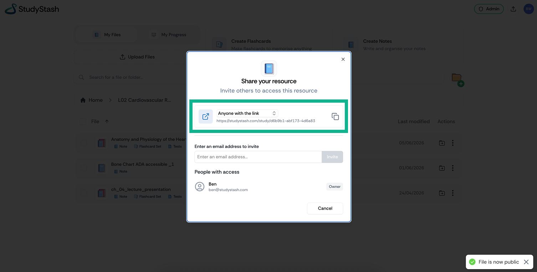The height and width of the screenshot is (272, 537).
Task: Open the 'Anyone with the link' dropdown
Action: coord(247,113)
